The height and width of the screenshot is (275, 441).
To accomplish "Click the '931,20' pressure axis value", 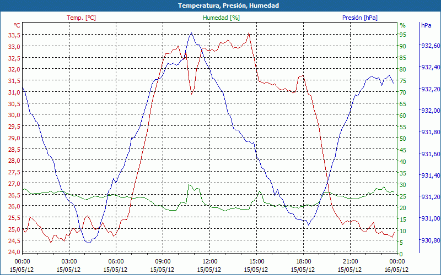I will (x=429, y=197).
